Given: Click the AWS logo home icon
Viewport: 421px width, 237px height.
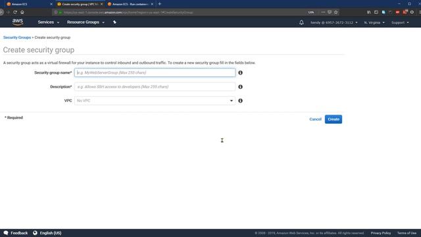Looking at the screenshot, I should click(x=18, y=22).
